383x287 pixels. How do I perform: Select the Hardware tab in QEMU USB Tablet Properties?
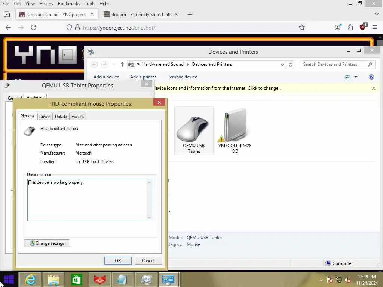coord(35,97)
